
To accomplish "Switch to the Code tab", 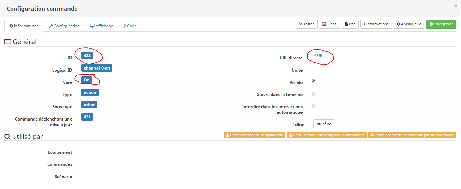I will (x=130, y=26).
